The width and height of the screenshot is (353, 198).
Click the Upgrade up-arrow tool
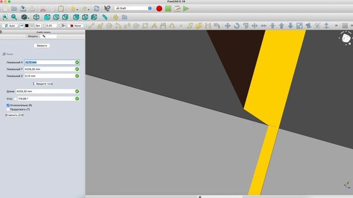point(281,26)
